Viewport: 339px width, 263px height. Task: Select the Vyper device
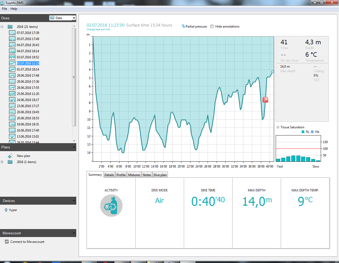[13, 210]
